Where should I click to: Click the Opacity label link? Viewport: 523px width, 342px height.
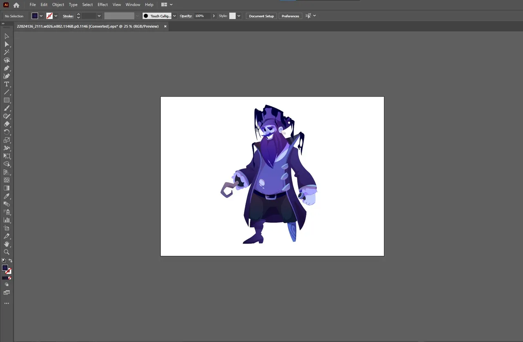point(186,16)
